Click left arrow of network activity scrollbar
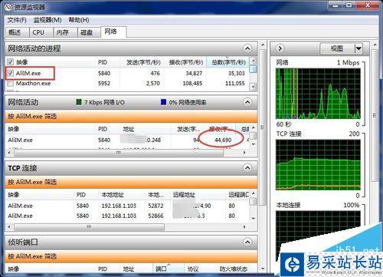Image resolution: width=383 pixels, height=277 pixels. click(9, 153)
